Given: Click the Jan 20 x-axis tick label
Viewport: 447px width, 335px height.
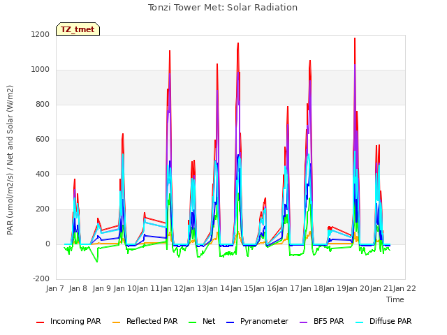Looking at the screenshot, I should point(358,288).
